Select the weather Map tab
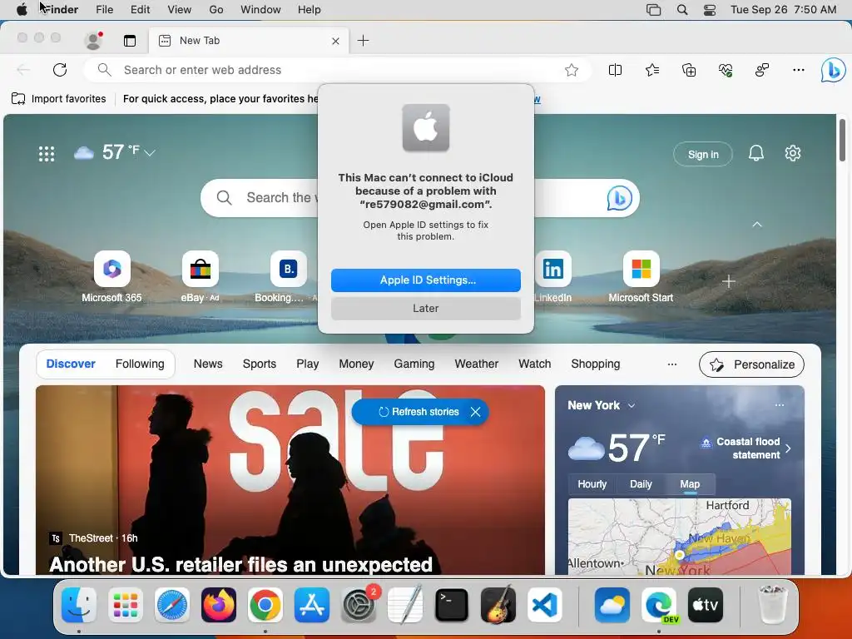Viewport: 852px width, 639px height. [x=690, y=484]
